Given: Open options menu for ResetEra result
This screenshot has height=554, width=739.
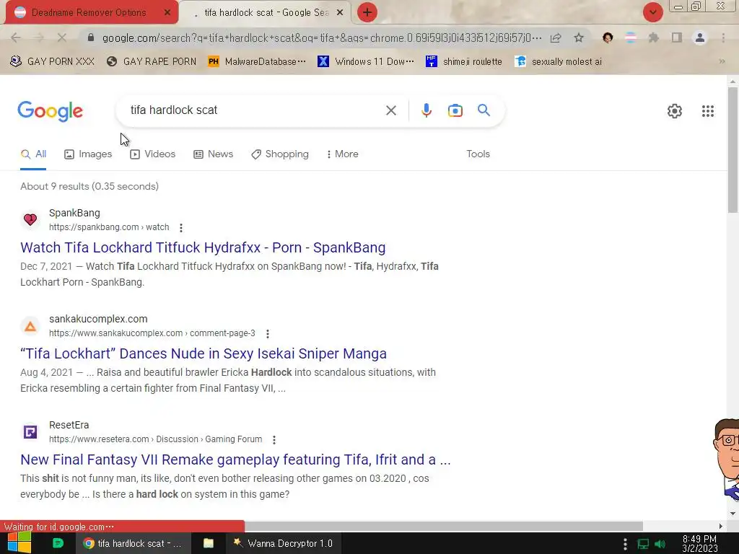Looking at the screenshot, I should (x=274, y=439).
